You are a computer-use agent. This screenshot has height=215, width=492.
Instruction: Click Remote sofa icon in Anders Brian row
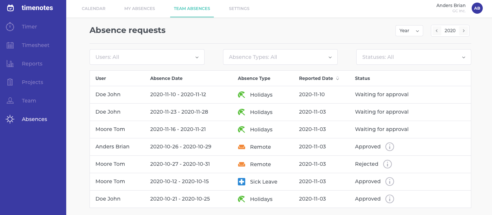[242, 147]
